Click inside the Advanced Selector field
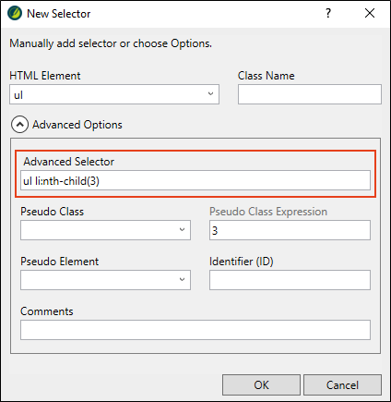Screen dimensions: 391x402 tap(195, 180)
